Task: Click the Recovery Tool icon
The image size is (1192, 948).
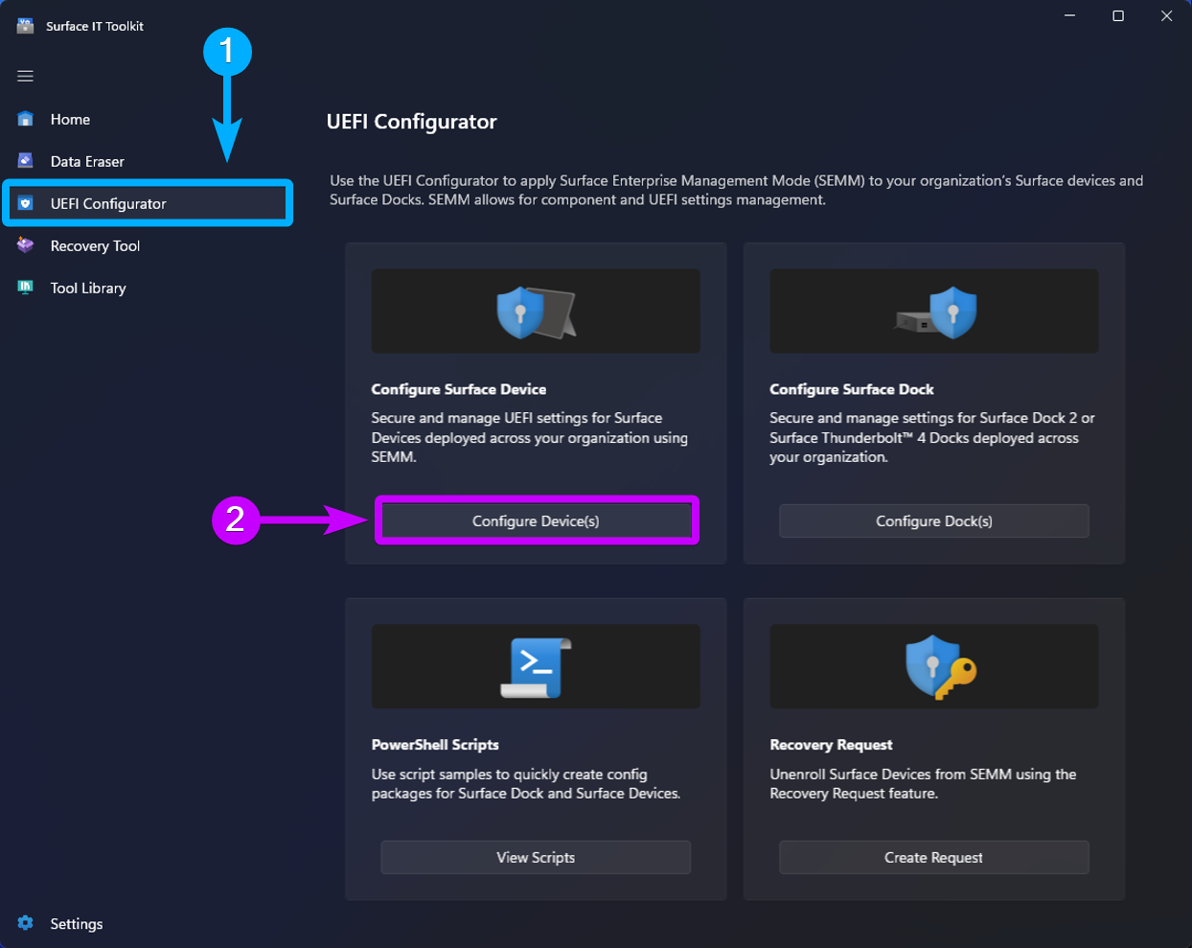Action: coord(23,245)
